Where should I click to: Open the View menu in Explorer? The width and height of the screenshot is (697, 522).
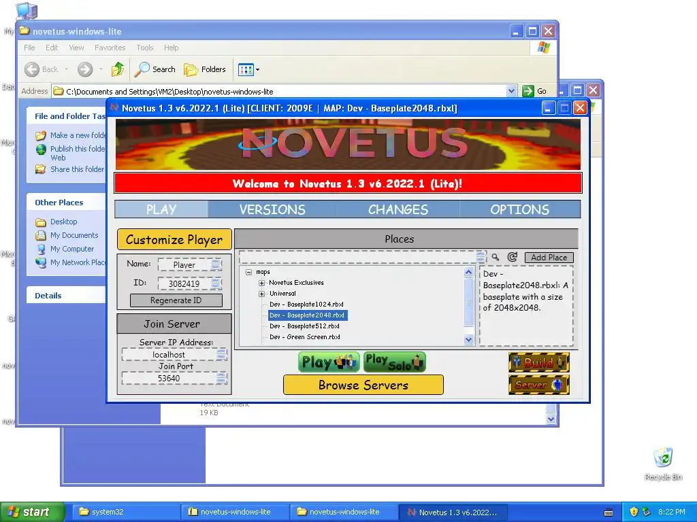[76, 48]
